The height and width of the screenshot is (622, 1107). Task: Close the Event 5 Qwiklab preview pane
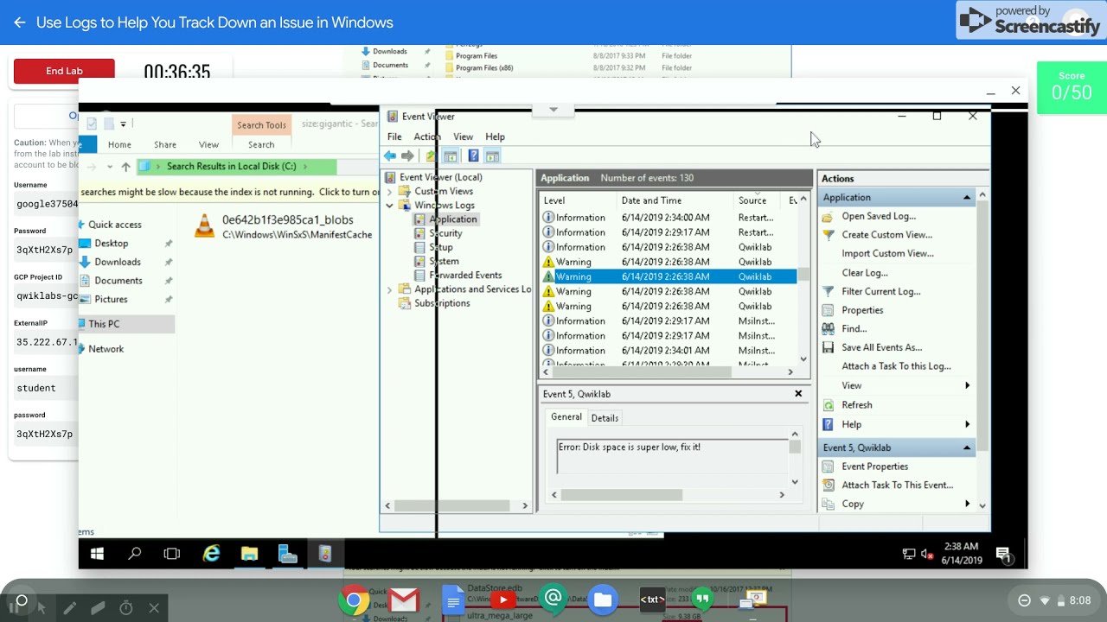798,394
